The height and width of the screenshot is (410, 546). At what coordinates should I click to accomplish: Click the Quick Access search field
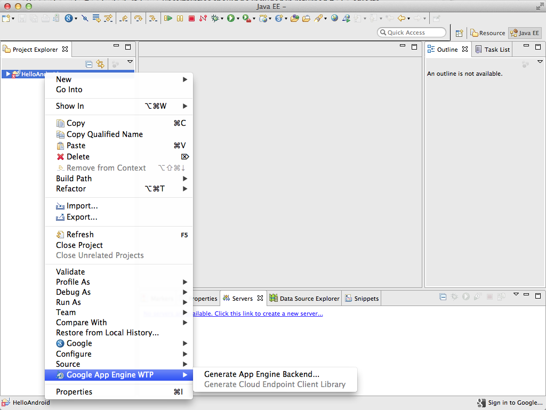tap(411, 33)
